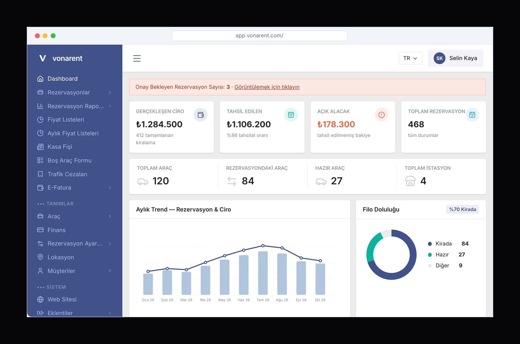Click the Diğer legend label

tap(442, 266)
